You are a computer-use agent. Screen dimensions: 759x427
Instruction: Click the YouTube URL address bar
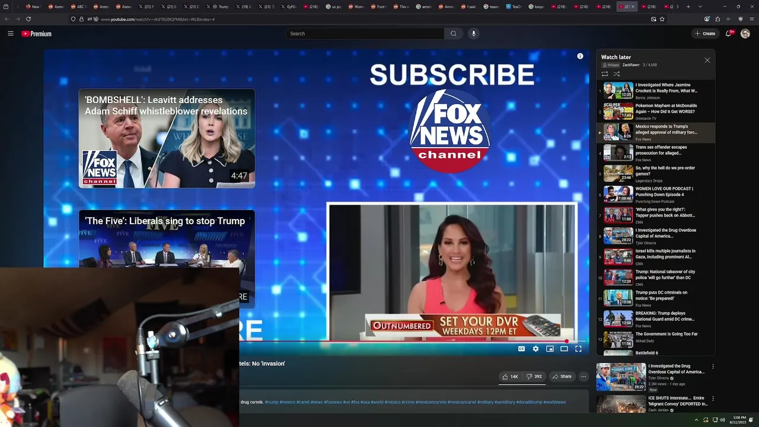tap(356, 19)
